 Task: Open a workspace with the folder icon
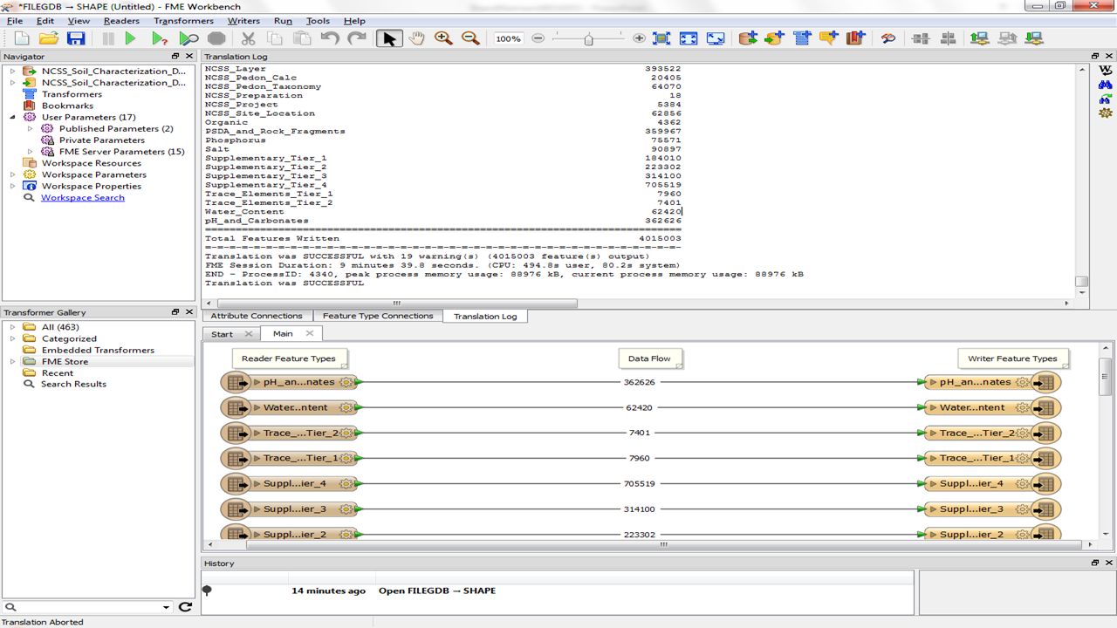coord(49,38)
